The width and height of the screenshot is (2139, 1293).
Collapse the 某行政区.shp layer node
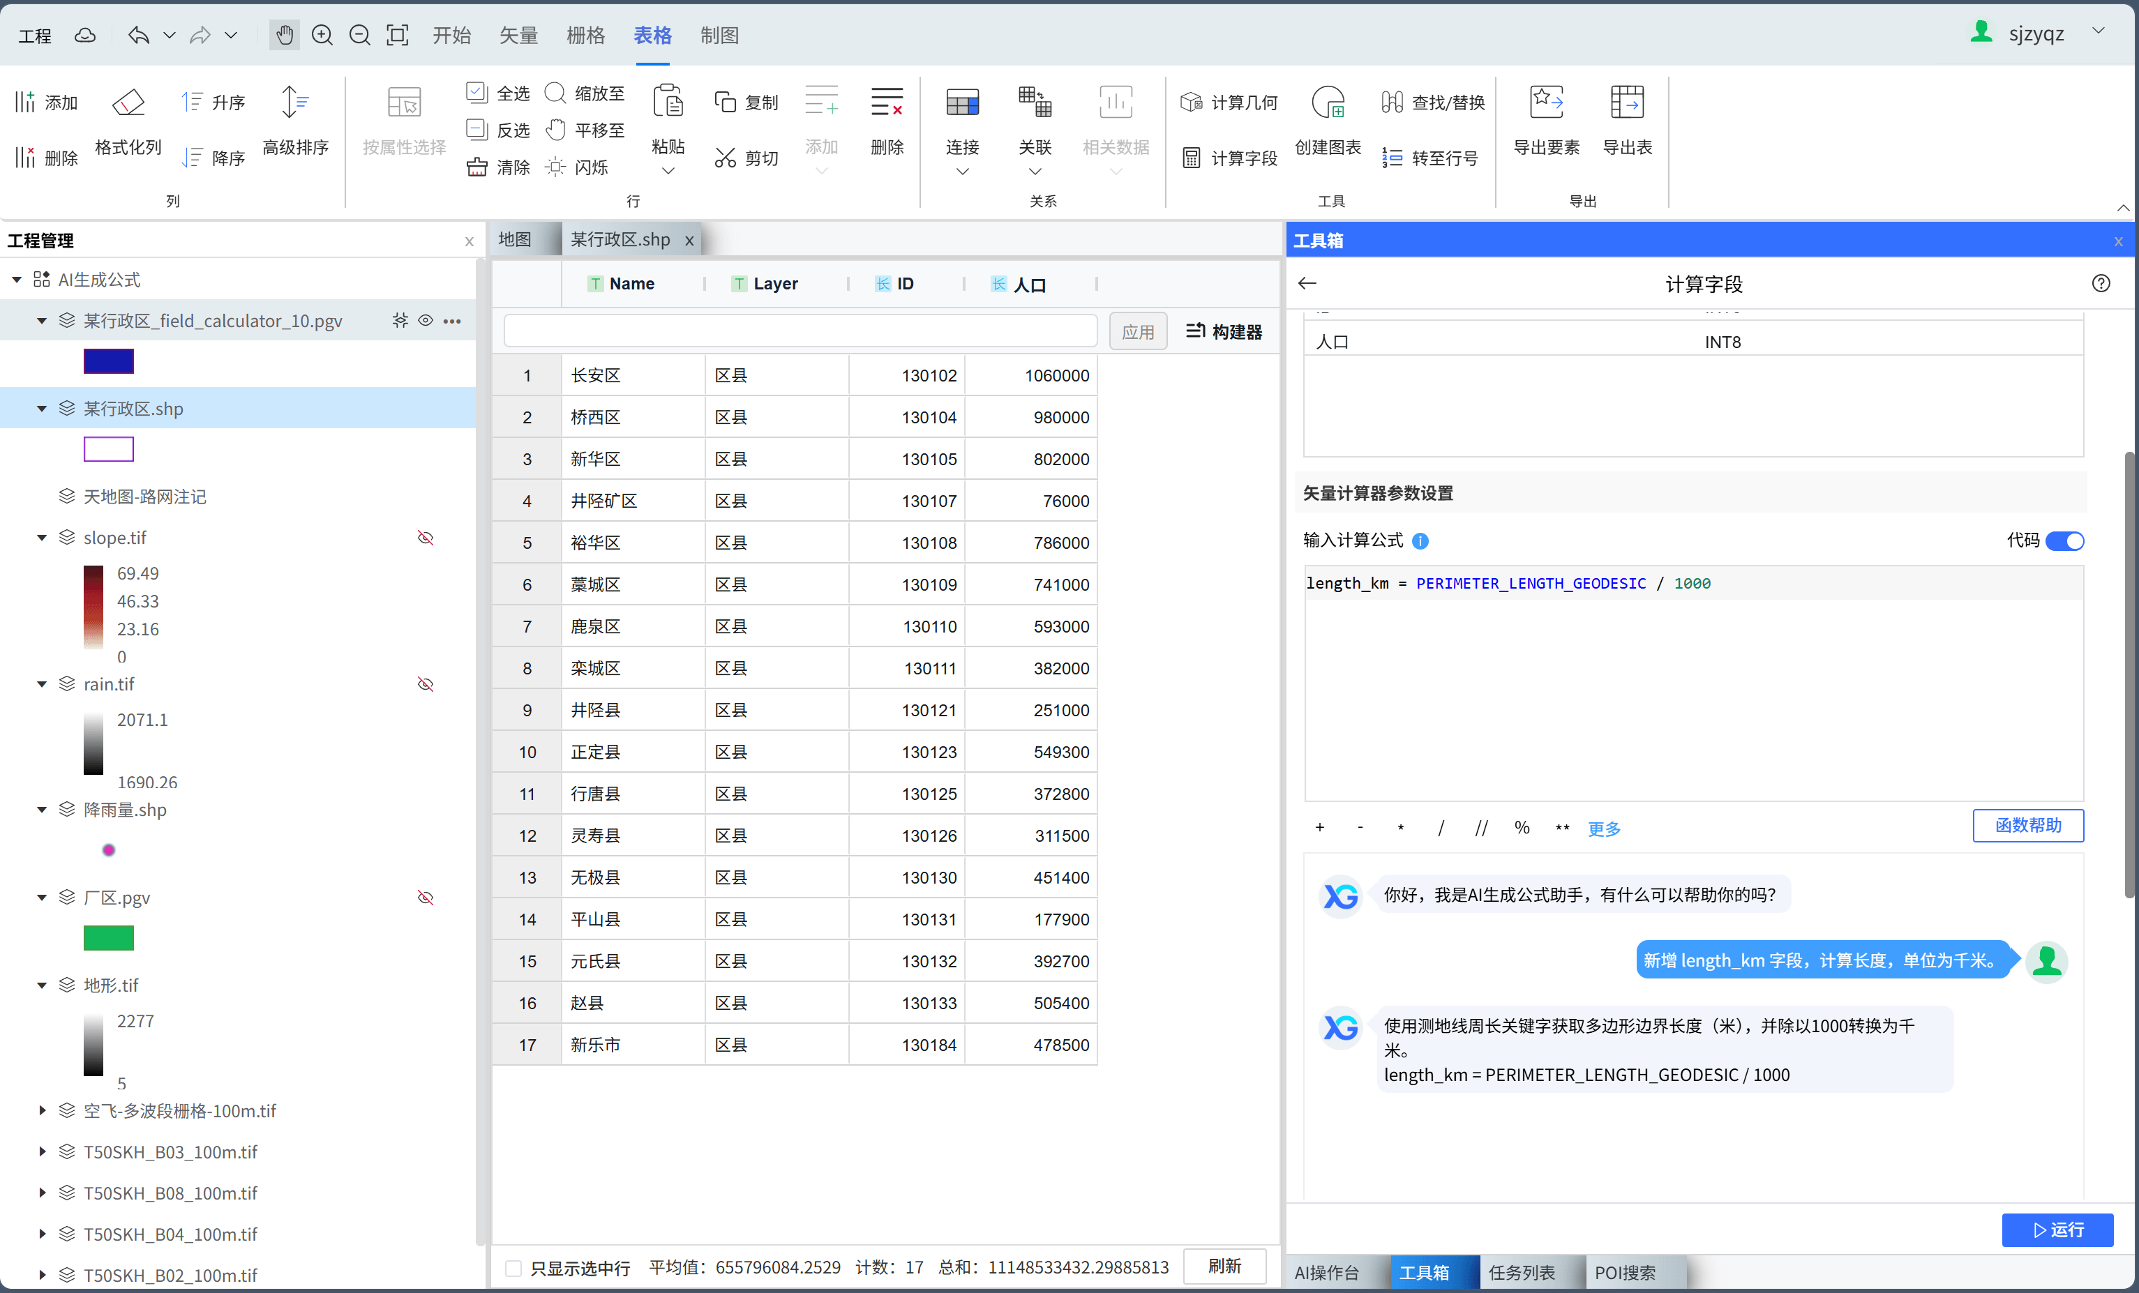click(42, 408)
